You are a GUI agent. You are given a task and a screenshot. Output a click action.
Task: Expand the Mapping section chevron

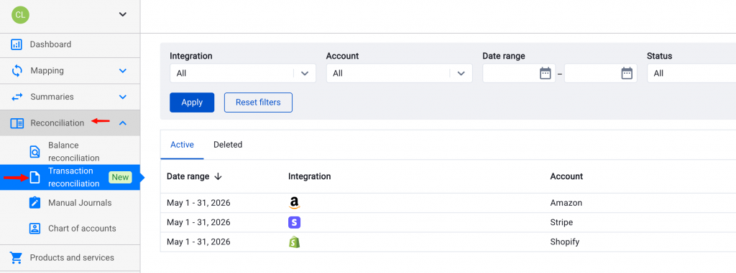coord(123,71)
